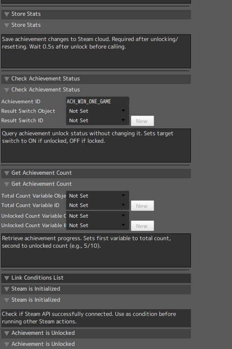This screenshot has width=232, height=349.
Task: Click New button beside Unlocked Count Variable ID
Action: click(x=142, y=226)
